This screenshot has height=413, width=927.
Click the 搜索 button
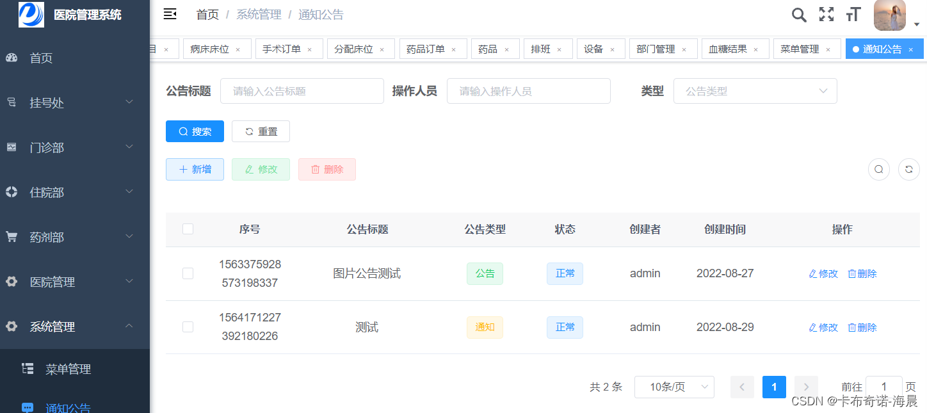pyautogui.click(x=195, y=131)
